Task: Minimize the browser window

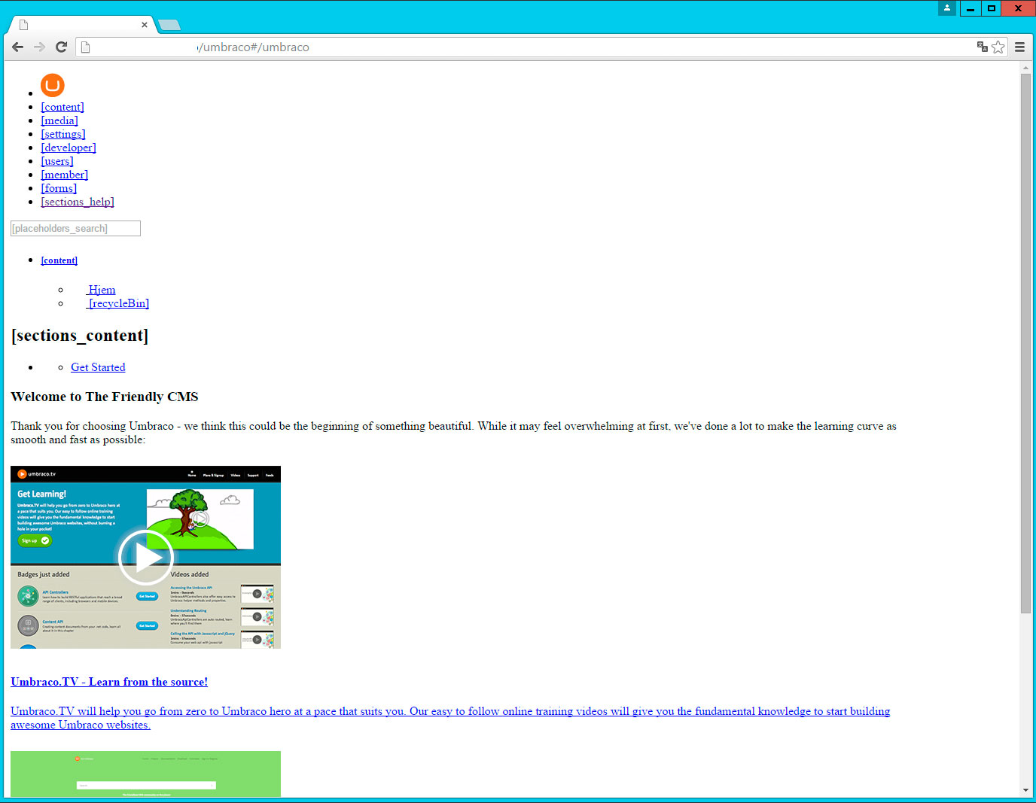Action: pos(970,8)
